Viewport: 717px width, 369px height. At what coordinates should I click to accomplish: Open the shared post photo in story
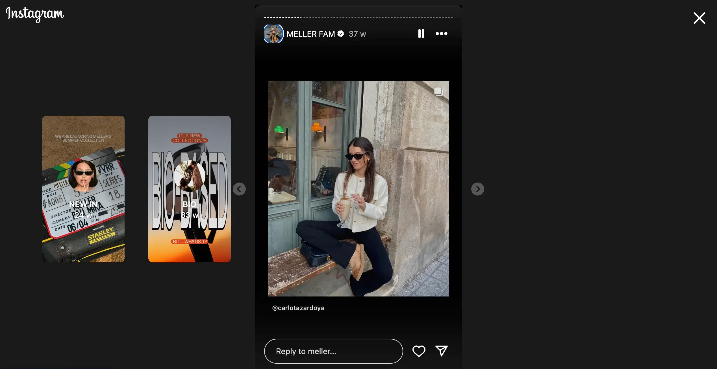pyautogui.click(x=358, y=188)
